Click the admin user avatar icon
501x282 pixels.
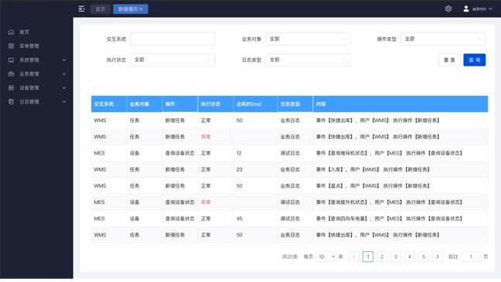(466, 9)
